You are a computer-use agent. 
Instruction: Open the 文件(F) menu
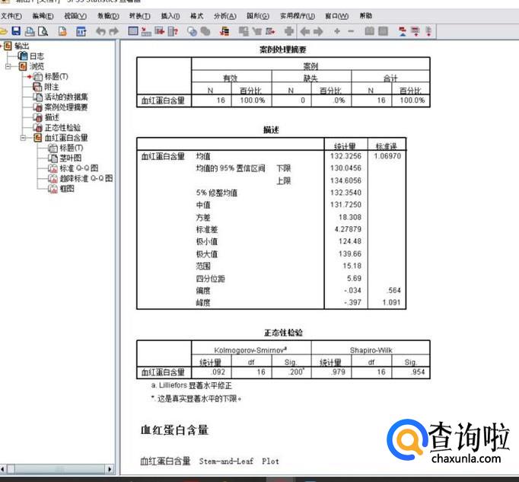pos(11,16)
